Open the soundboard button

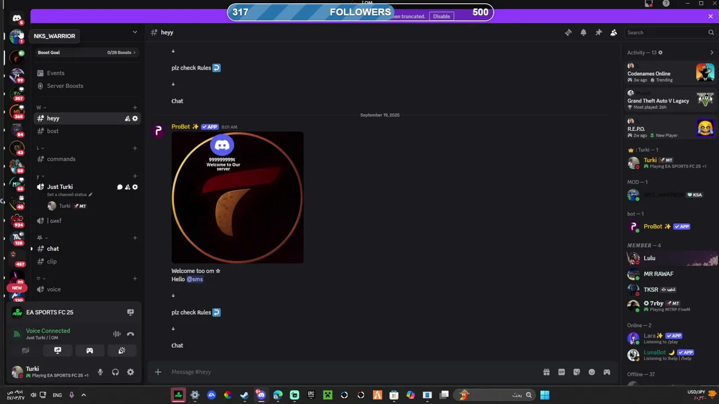point(122,351)
